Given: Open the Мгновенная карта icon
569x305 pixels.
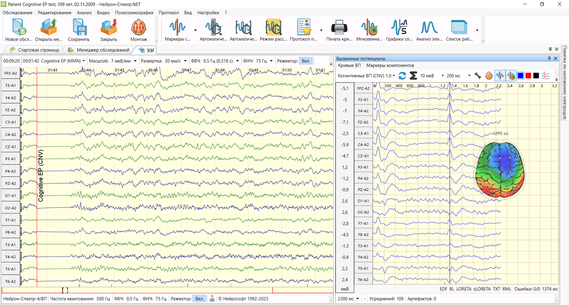Looking at the screenshot, I should click(x=369, y=30).
